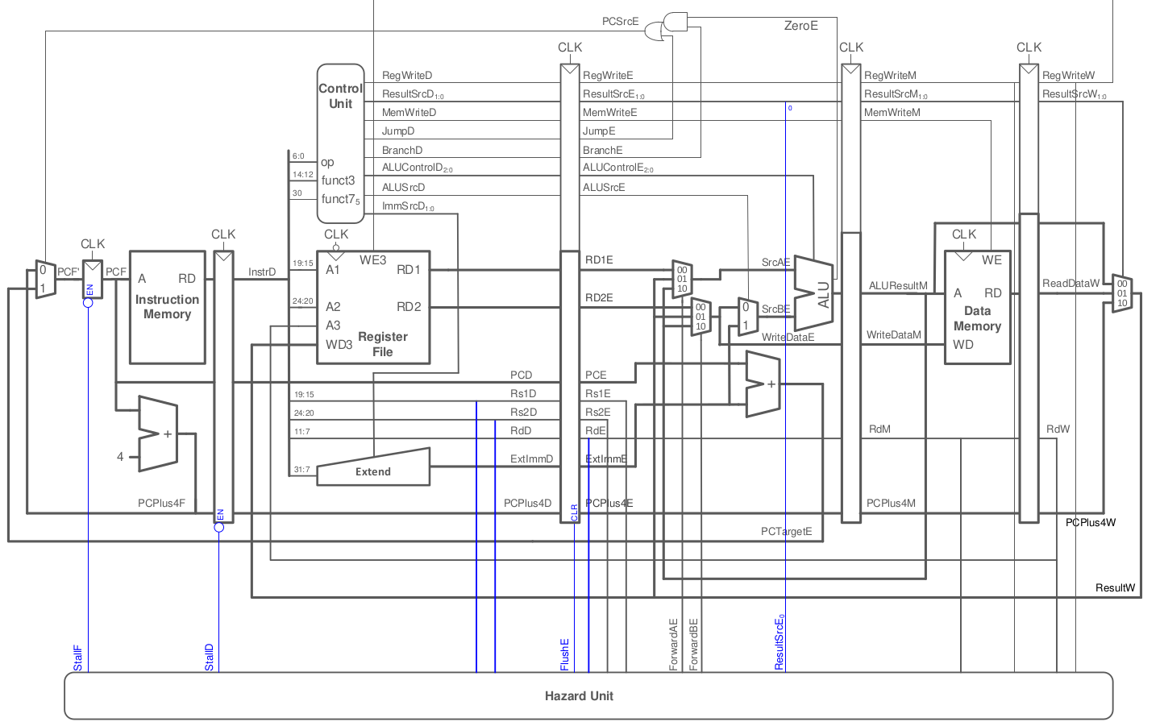Select the PC source mux feeding PCF'
This screenshot has width=1164, height=726.
(x=45, y=279)
